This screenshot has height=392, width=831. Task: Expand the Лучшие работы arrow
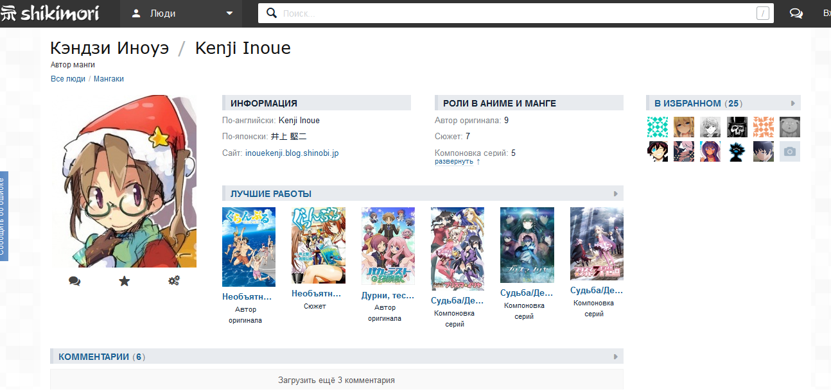pyautogui.click(x=615, y=194)
